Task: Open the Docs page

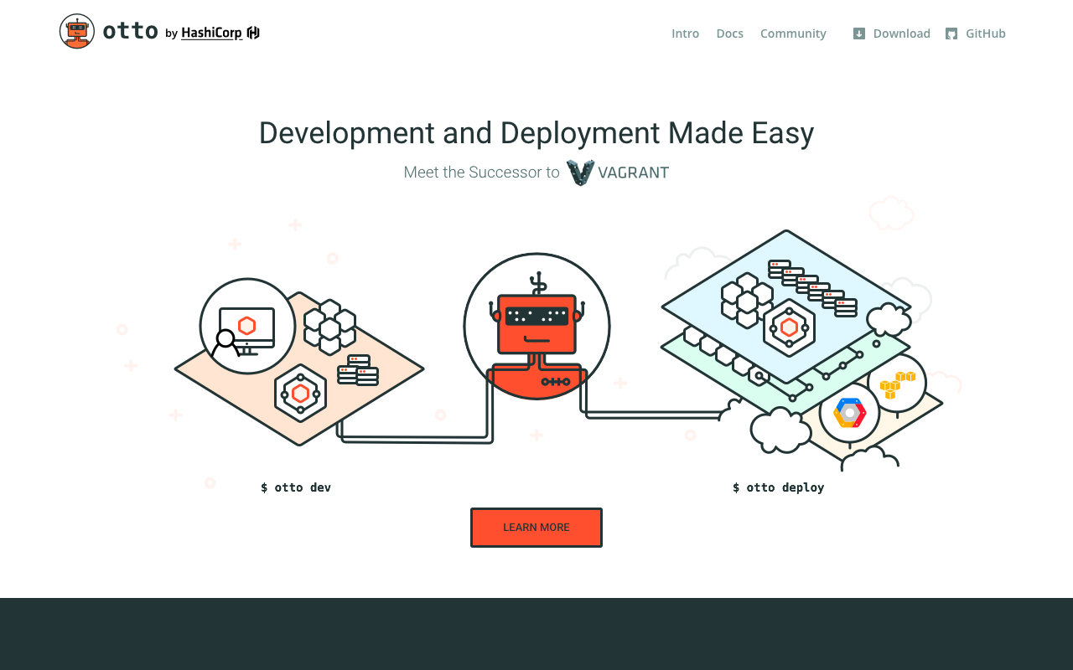Action: pyautogui.click(x=729, y=33)
